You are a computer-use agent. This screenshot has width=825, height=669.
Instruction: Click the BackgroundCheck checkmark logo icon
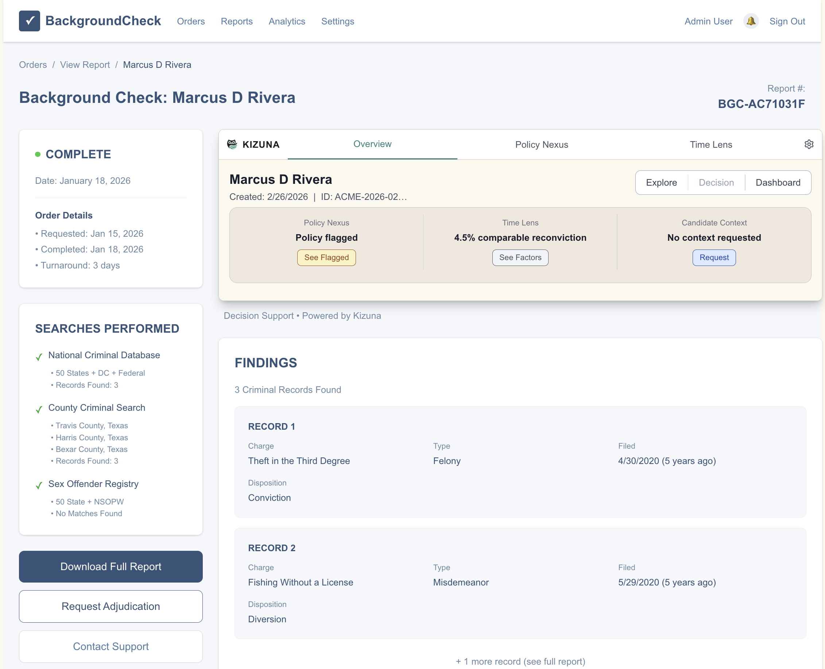[x=29, y=21]
